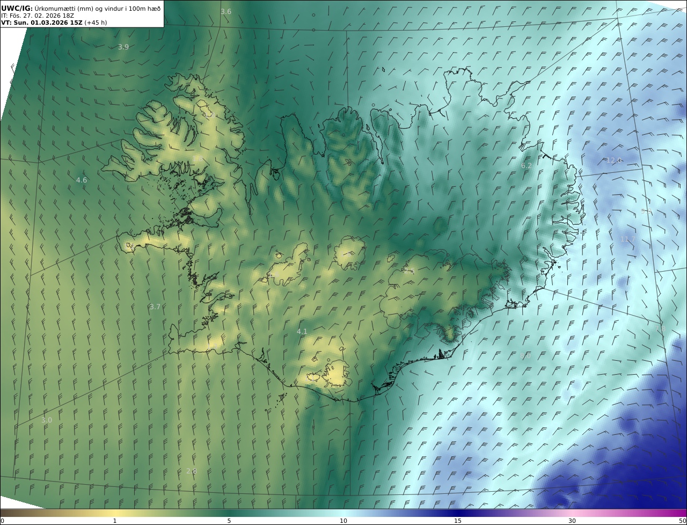Click the 3.7 value label on the map
The width and height of the screenshot is (687, 525).
(155, 307)
